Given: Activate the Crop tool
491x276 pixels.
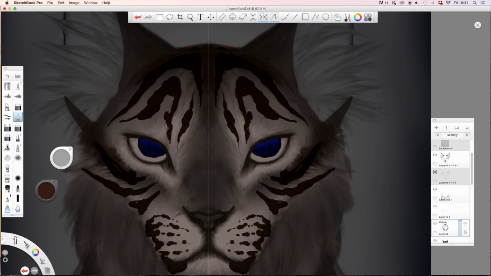Looking at the screenshot, I should [x=180, y=17].
